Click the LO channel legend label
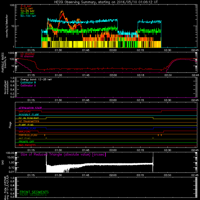200x200 pixels. pyautogui.click(x=27, y=54)
